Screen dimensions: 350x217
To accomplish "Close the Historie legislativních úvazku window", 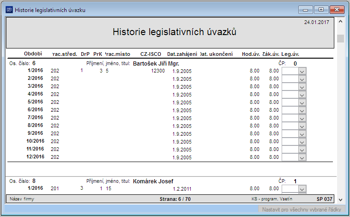I will 337,10.
